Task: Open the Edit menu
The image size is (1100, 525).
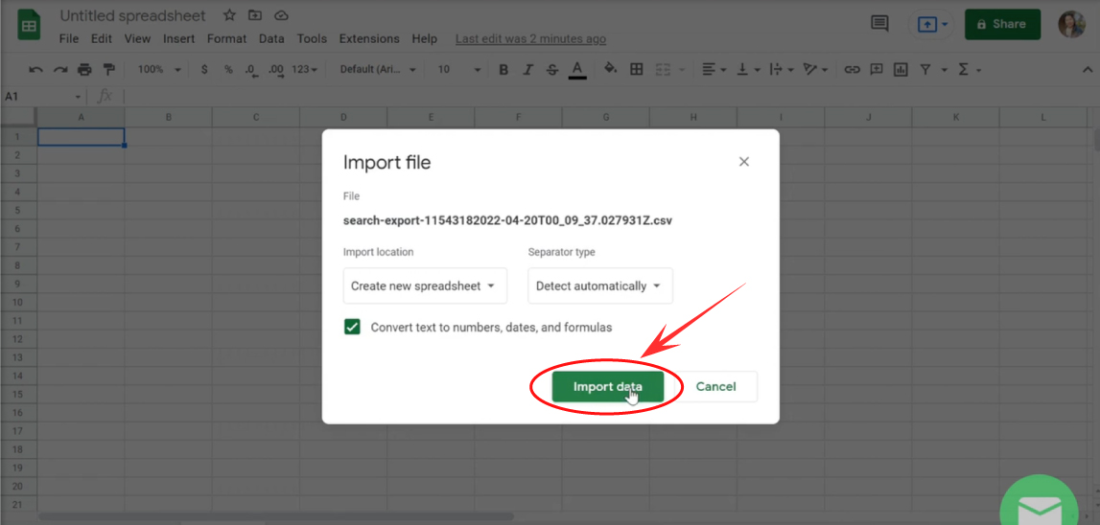Action: click(101, 38)
